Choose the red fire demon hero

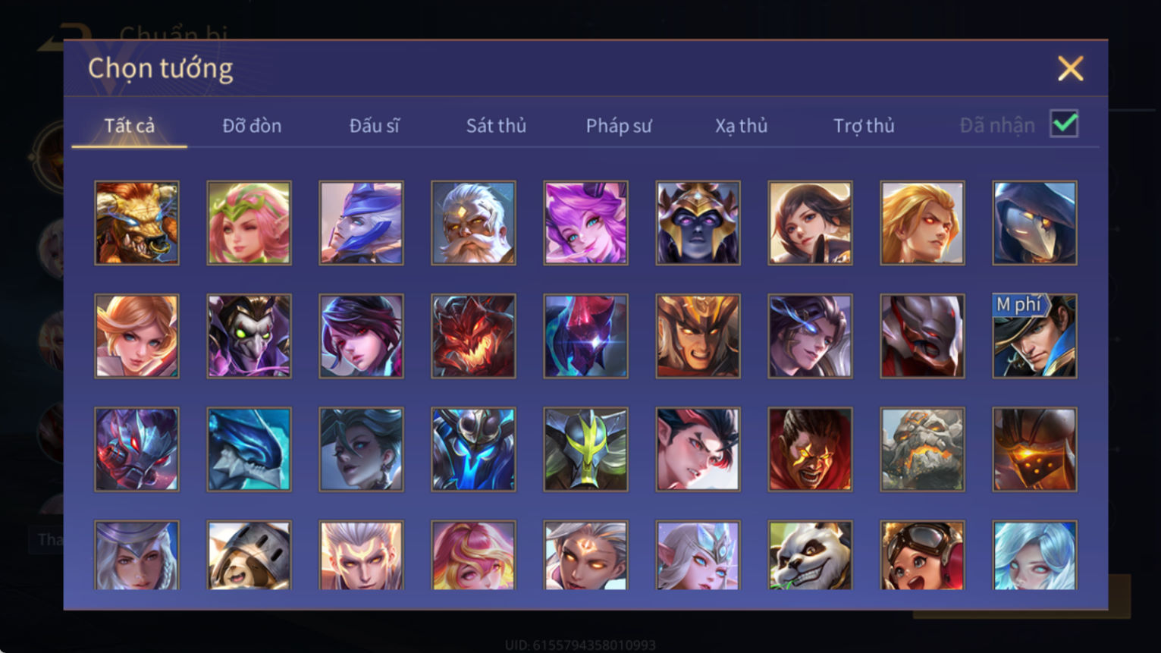pos(473,336)
